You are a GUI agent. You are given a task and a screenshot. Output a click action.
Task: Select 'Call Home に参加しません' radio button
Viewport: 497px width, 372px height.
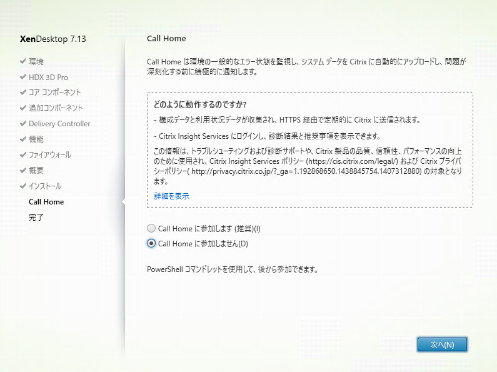pyautogui.click(x=151, y=243)
